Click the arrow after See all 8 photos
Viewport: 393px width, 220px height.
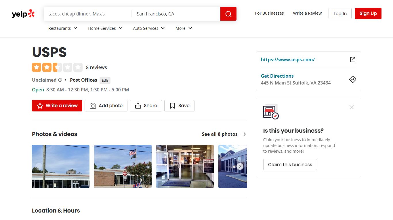pos(243,134)
